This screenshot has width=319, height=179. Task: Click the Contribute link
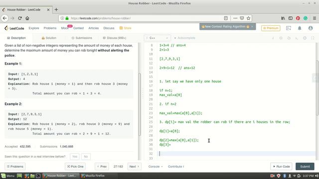coord(176,167)
